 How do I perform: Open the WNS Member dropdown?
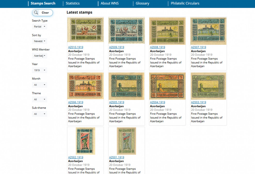(x=39, y=56)
